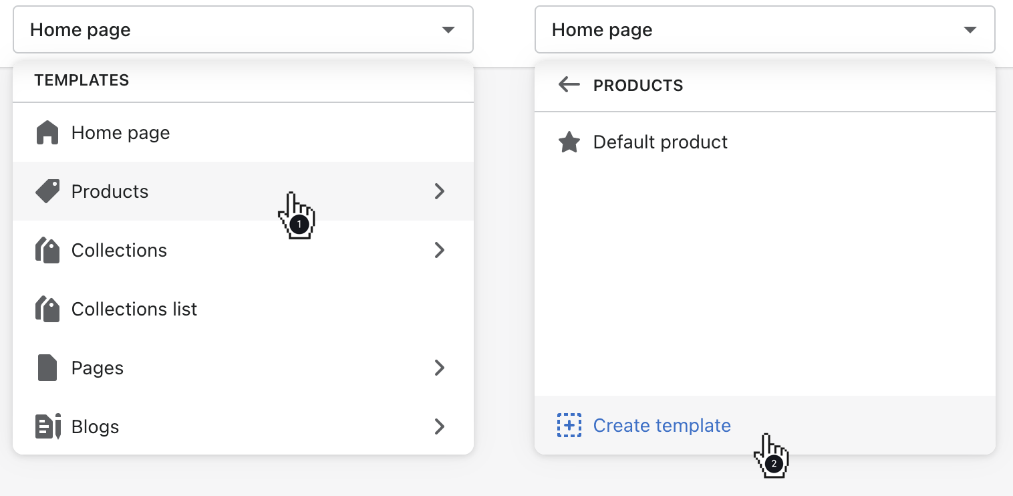The image size is (1013, 496).
Task: Click the dashed-plus icon beside Create template
Action: pyautogui.click(x=569, y=425)
